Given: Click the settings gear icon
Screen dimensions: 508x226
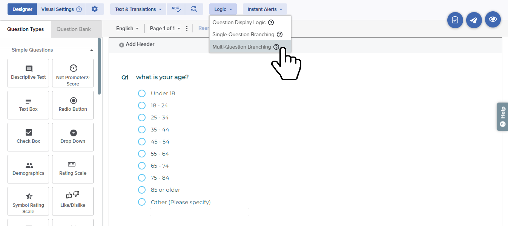Looking at the screenshot, I should coord(95,9).
